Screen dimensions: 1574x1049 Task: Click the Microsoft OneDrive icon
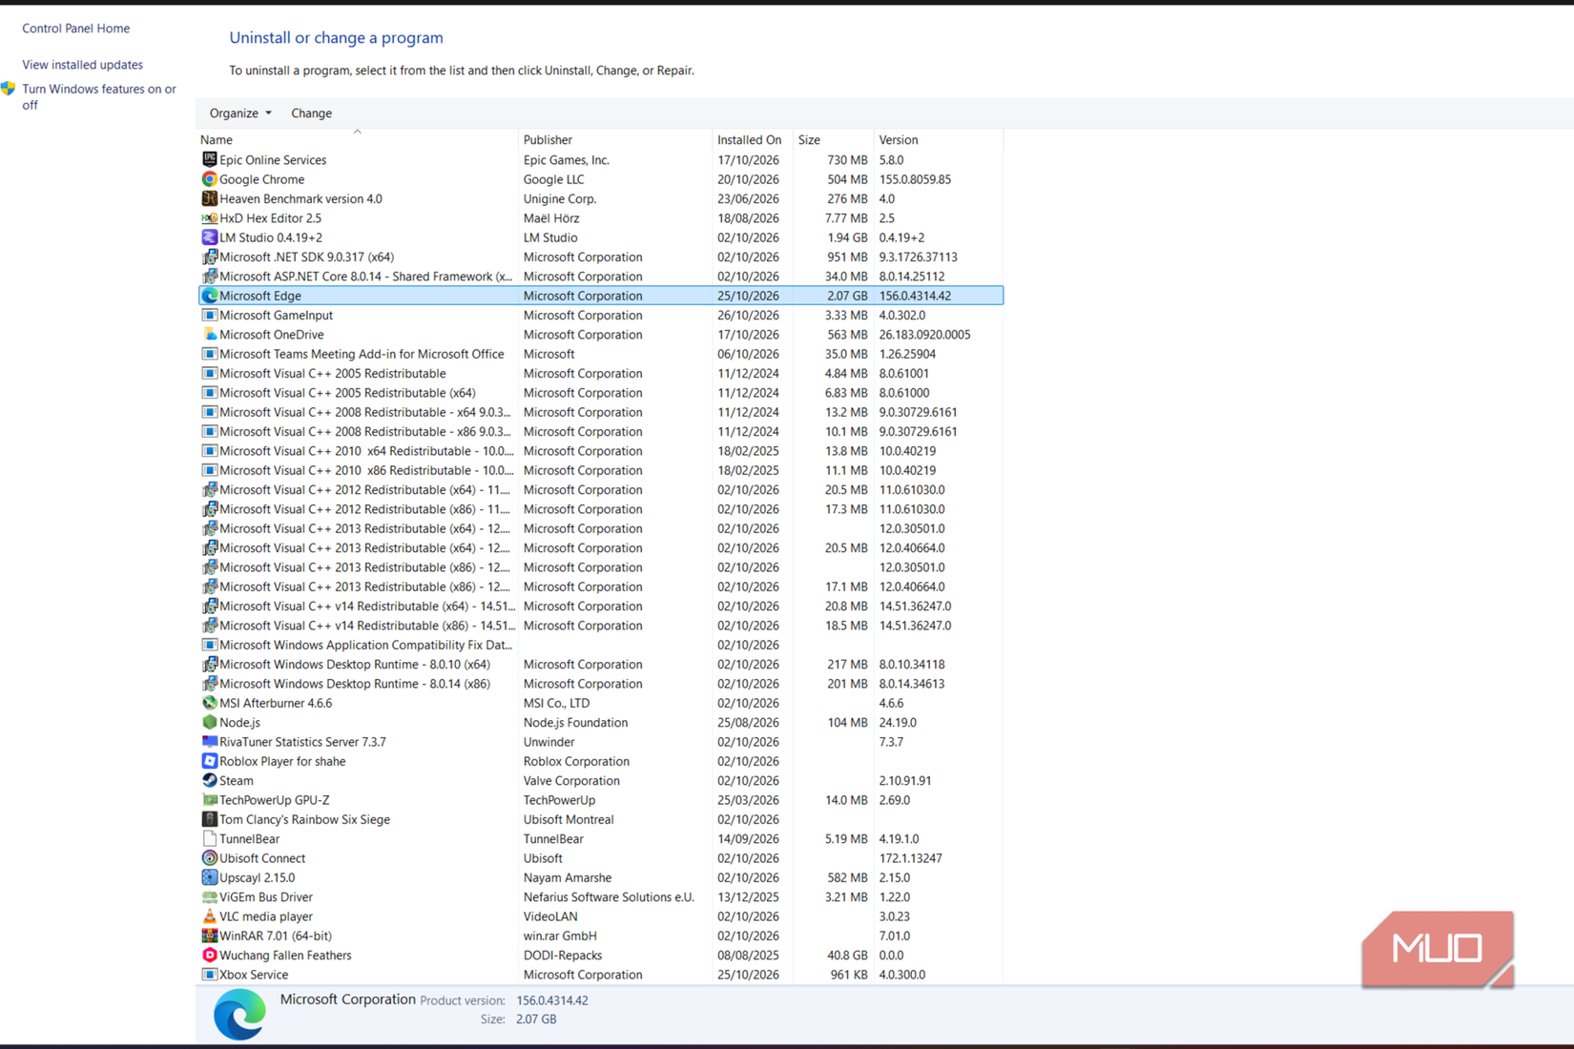(209, 334)
